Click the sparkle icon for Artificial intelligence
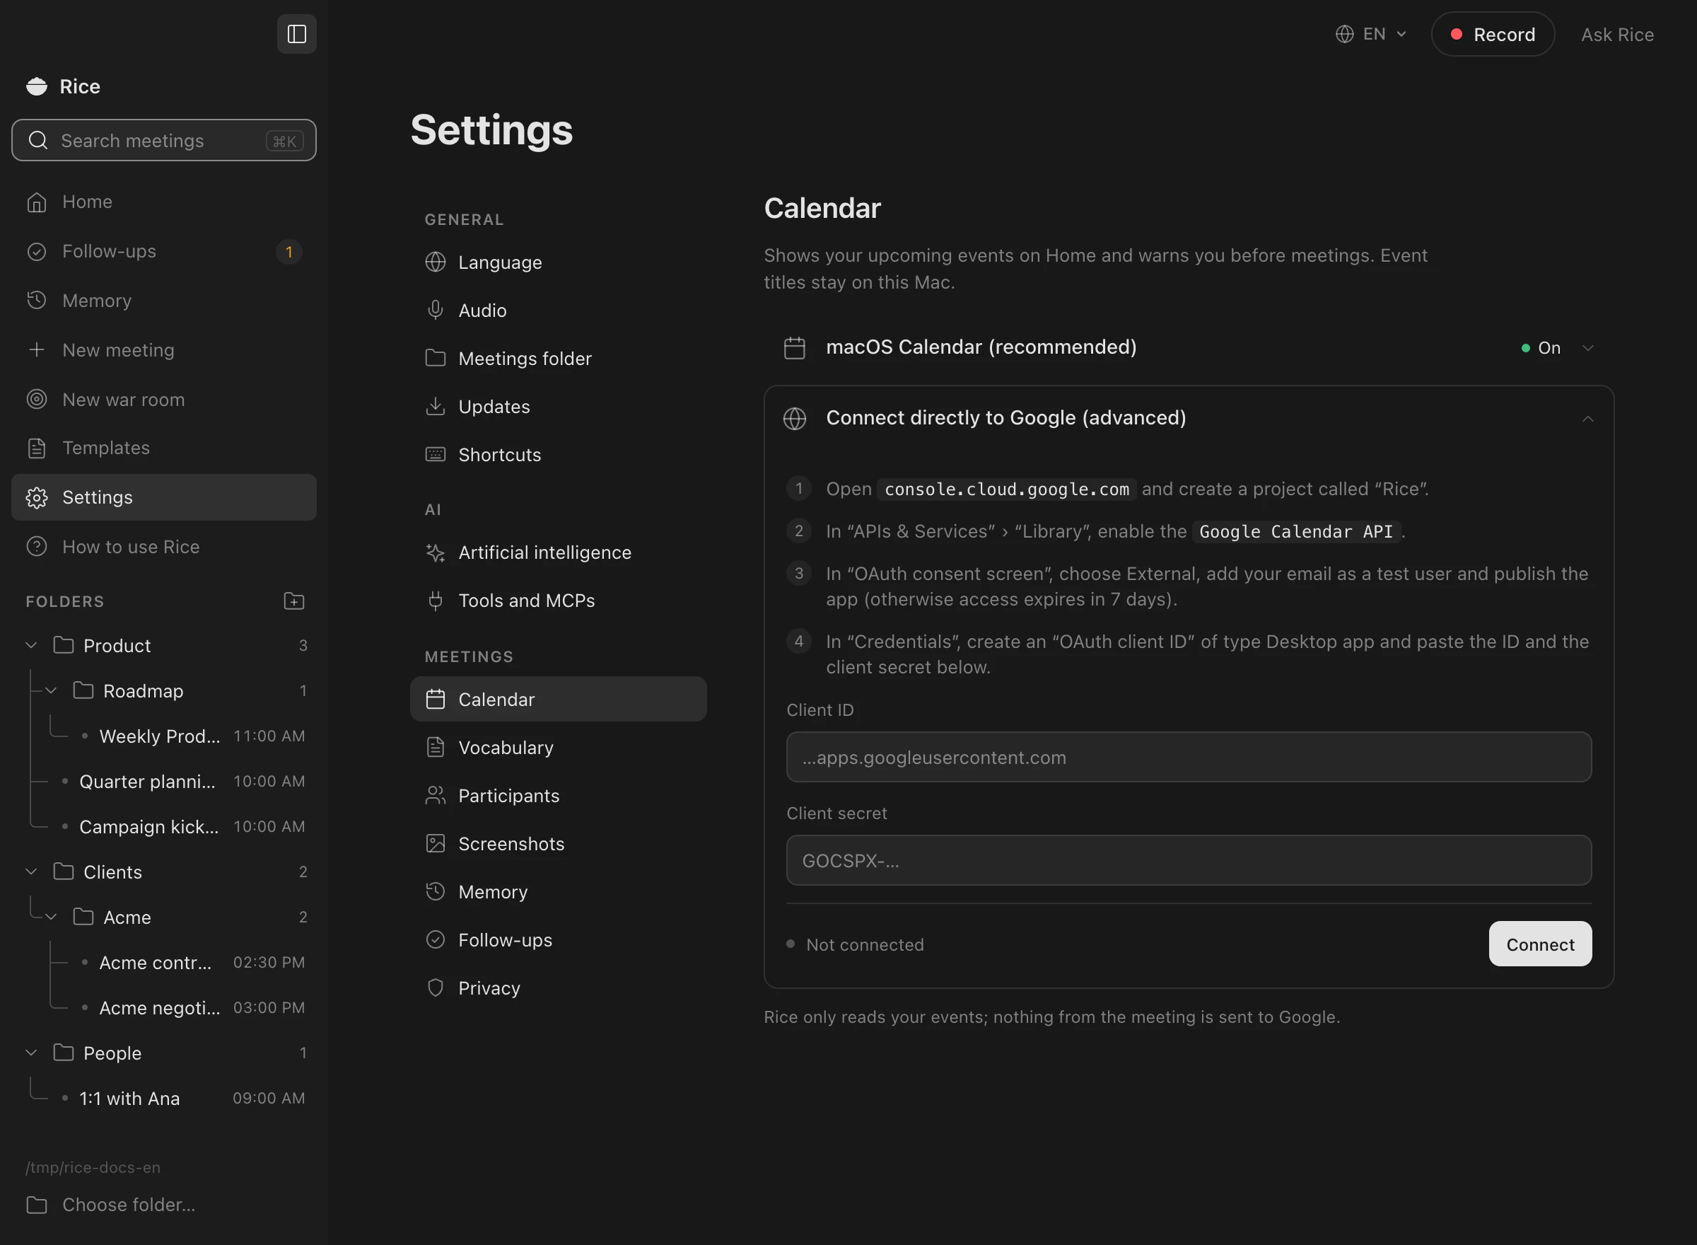1697x1245 pixels. pyautogui.click(x=436, y=552)
